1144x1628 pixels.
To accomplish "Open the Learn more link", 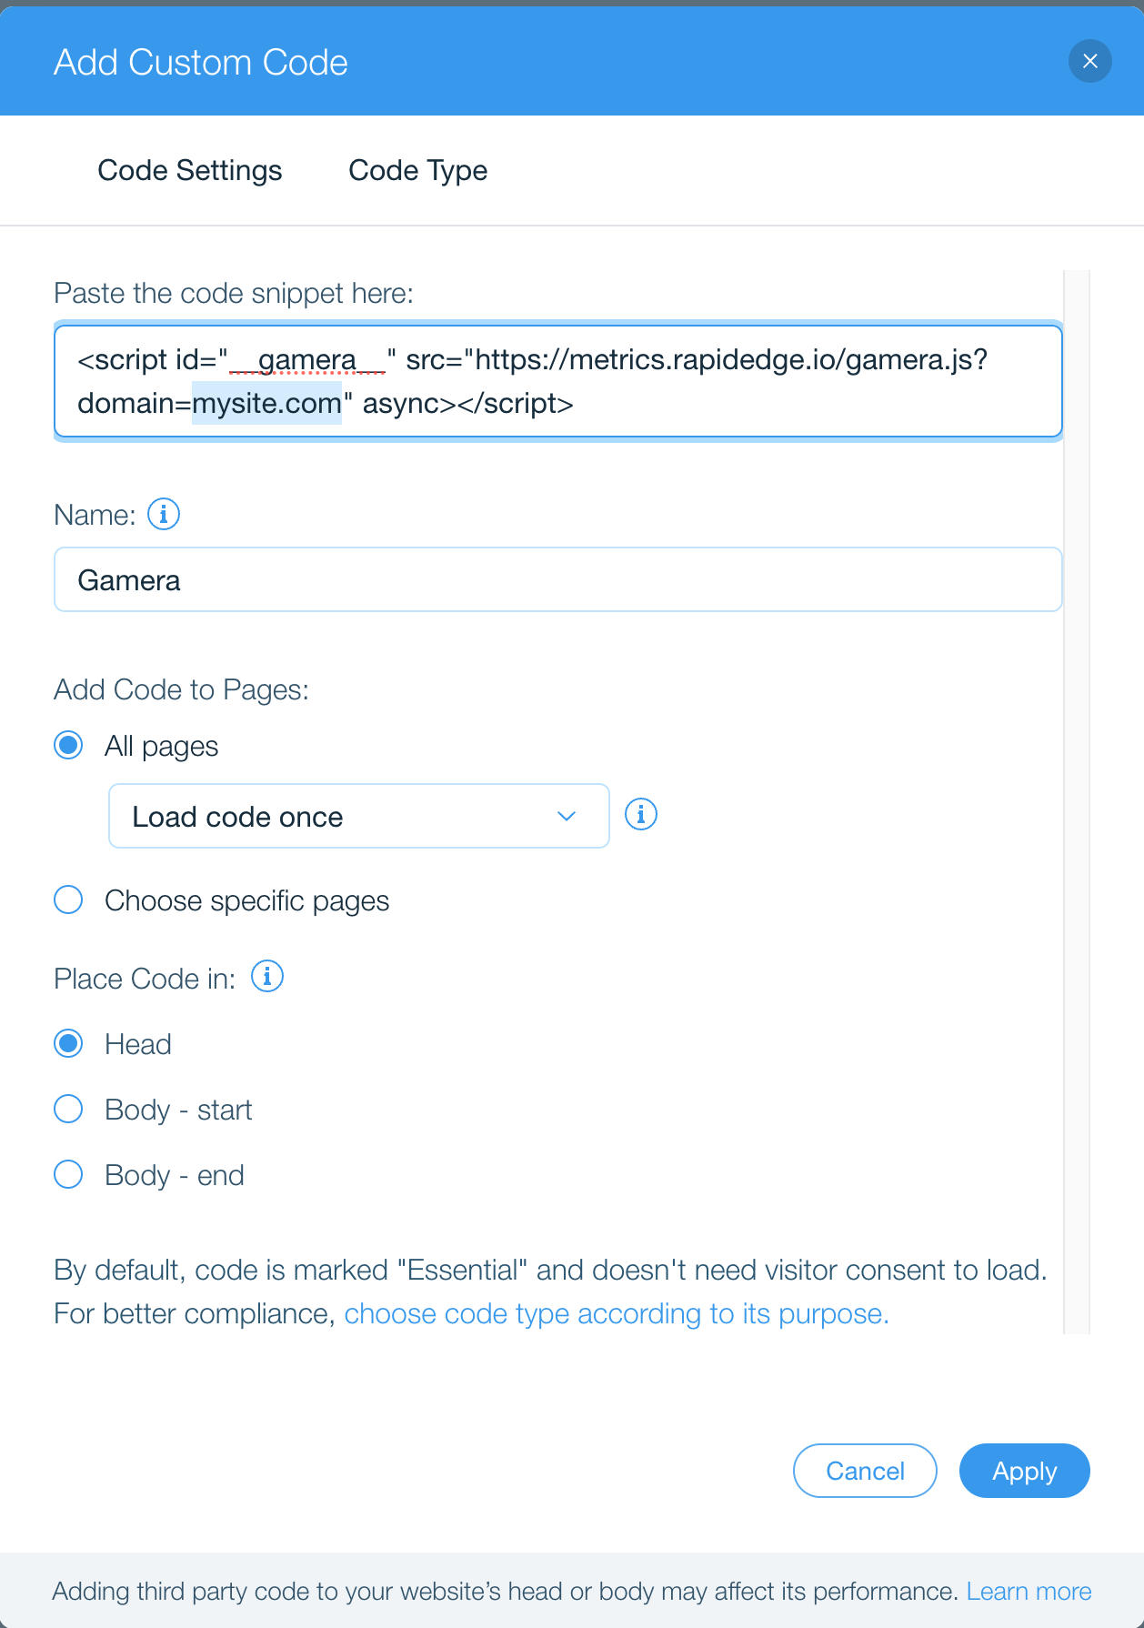I will click(1029, 1592).
